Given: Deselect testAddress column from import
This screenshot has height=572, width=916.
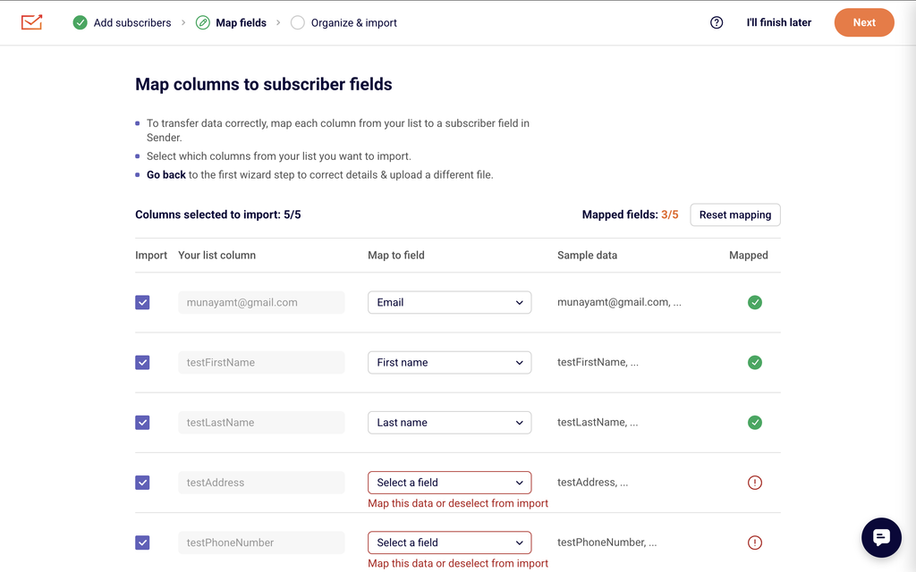Looking at the screenshot, I should 142,483.
